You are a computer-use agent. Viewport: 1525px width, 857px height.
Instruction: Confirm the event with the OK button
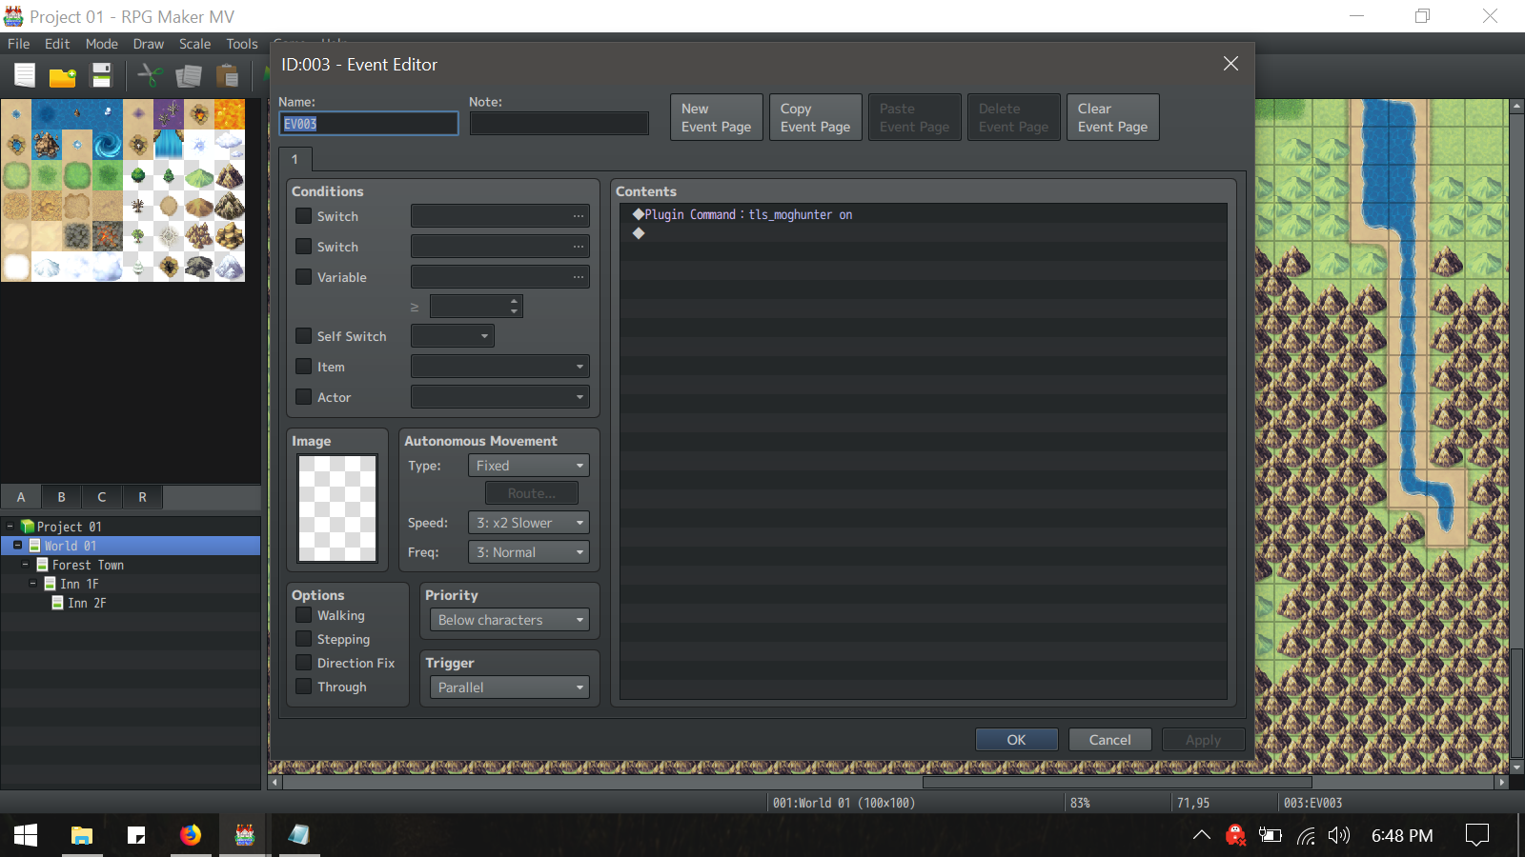tap(1017, 740)
